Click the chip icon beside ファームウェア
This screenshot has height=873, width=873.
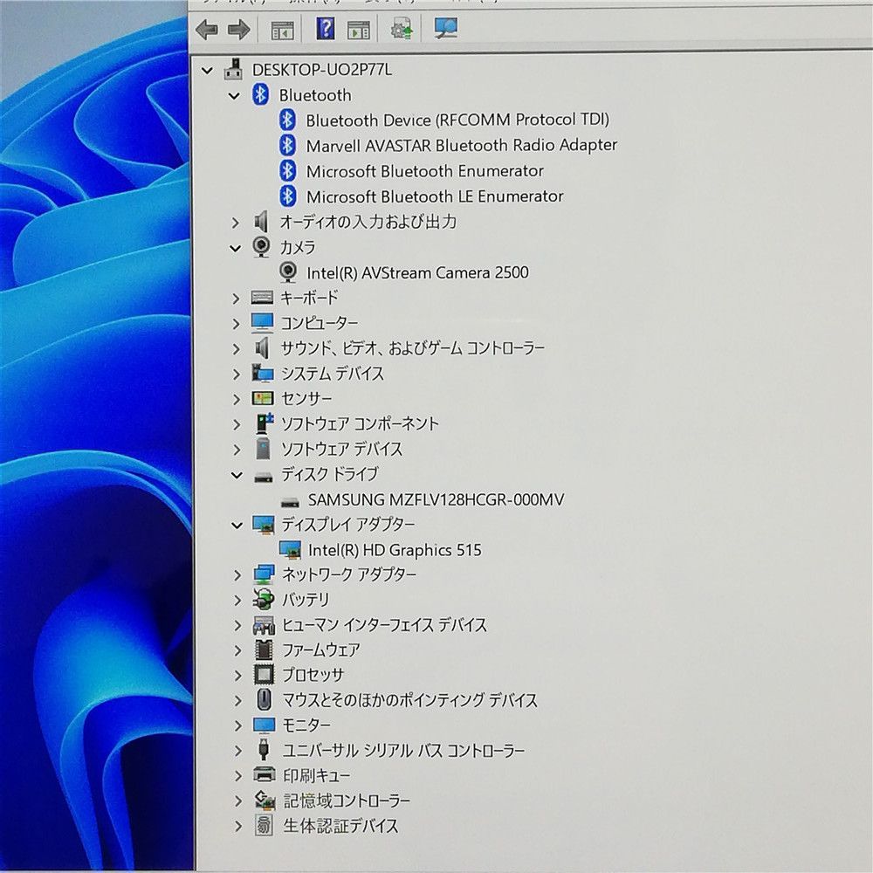[x=264, y=650]
